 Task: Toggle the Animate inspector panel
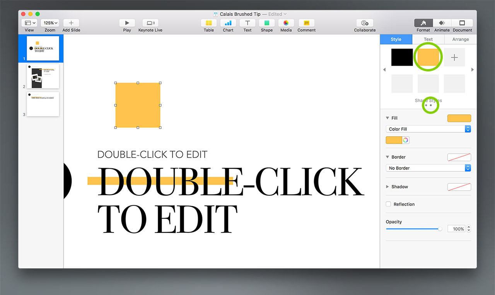click(x=442, y=23)
